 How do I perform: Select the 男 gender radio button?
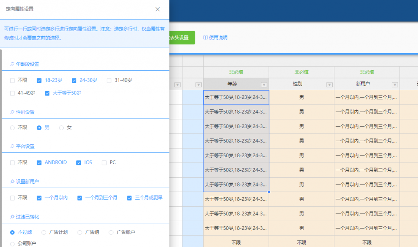tap(39, 128)
